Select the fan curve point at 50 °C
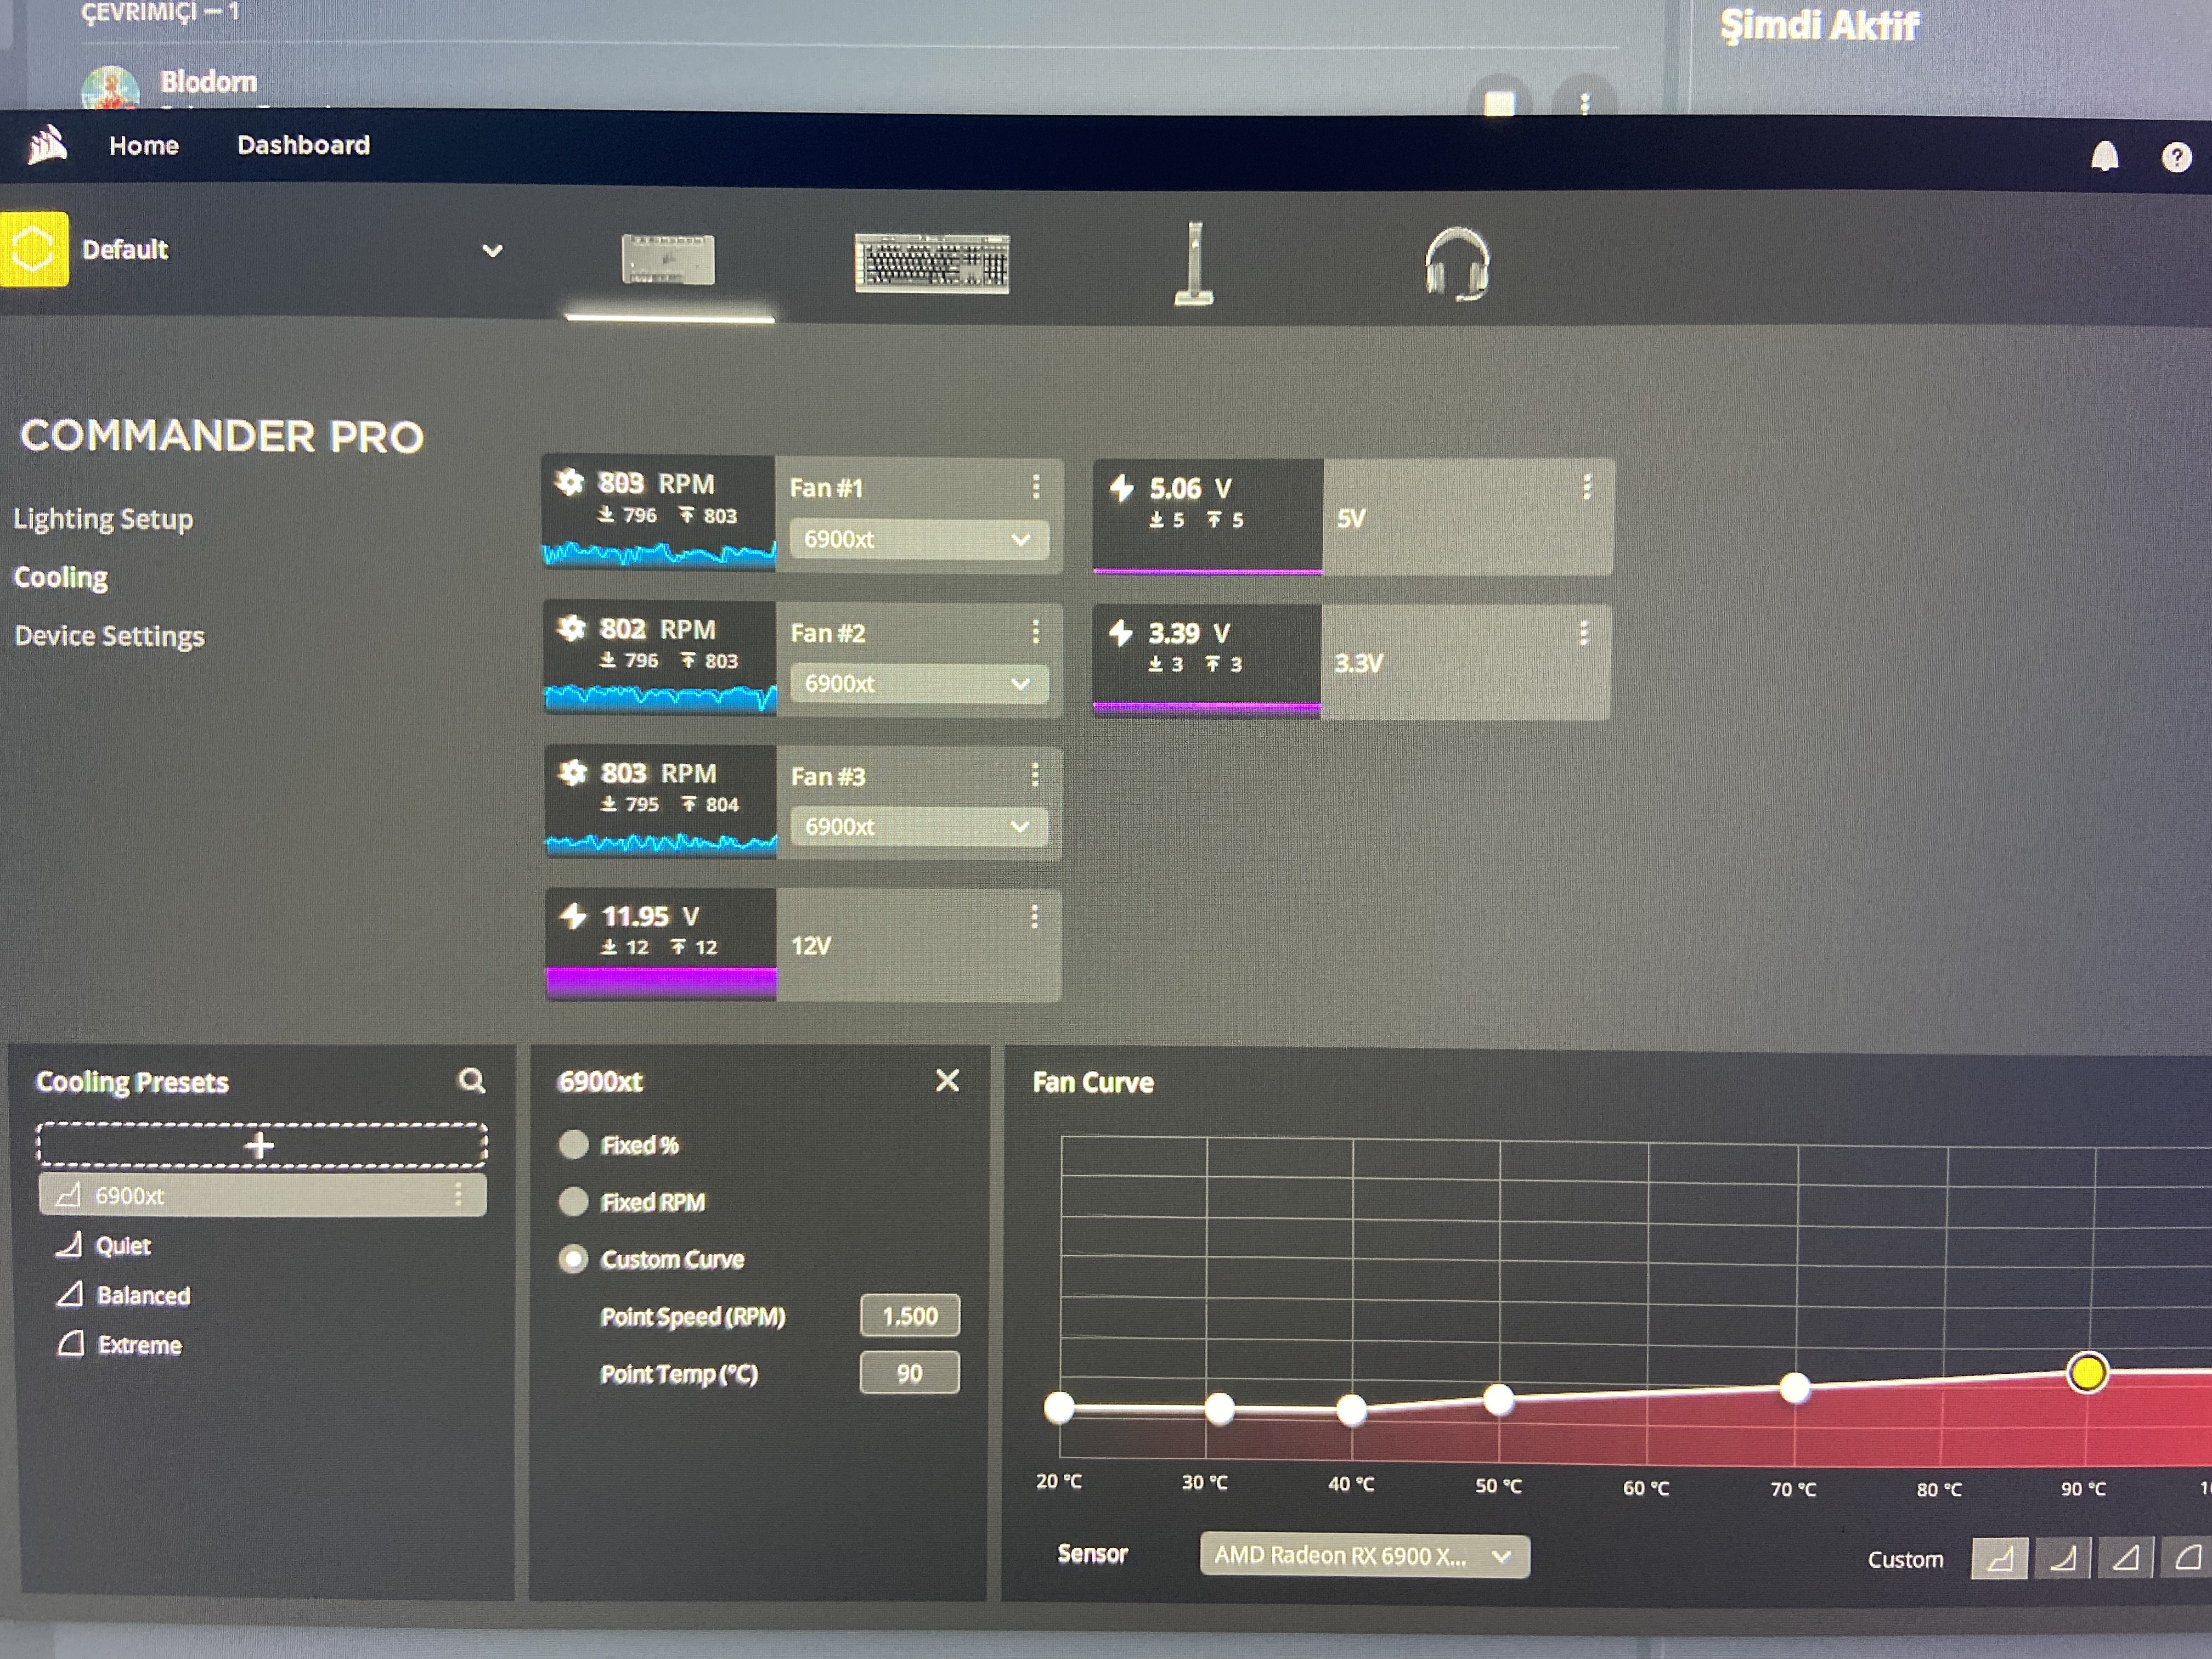This screenshot has height=1659, width=2212. 1498,1399
